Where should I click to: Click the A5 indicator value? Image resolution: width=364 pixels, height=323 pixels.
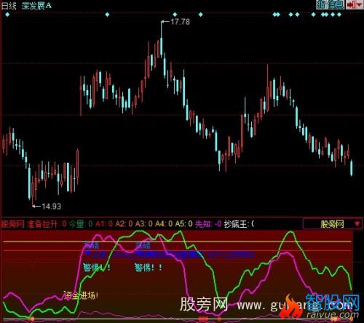tap(183, 224)
